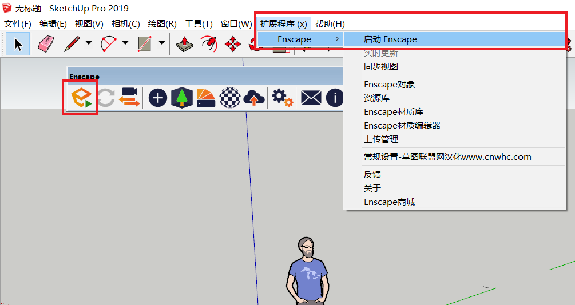Expand the Arc tool dropdown arrow

125,43
